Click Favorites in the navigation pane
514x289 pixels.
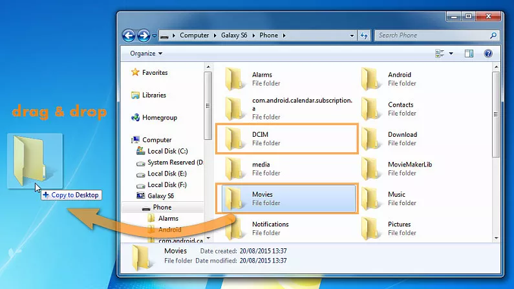point(155,73)
